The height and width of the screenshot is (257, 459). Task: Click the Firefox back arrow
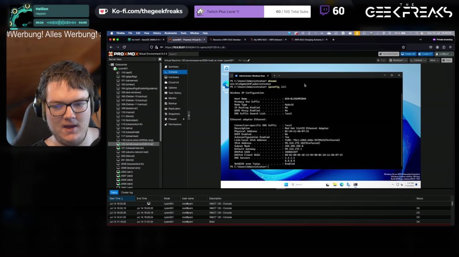click(111, 47)
